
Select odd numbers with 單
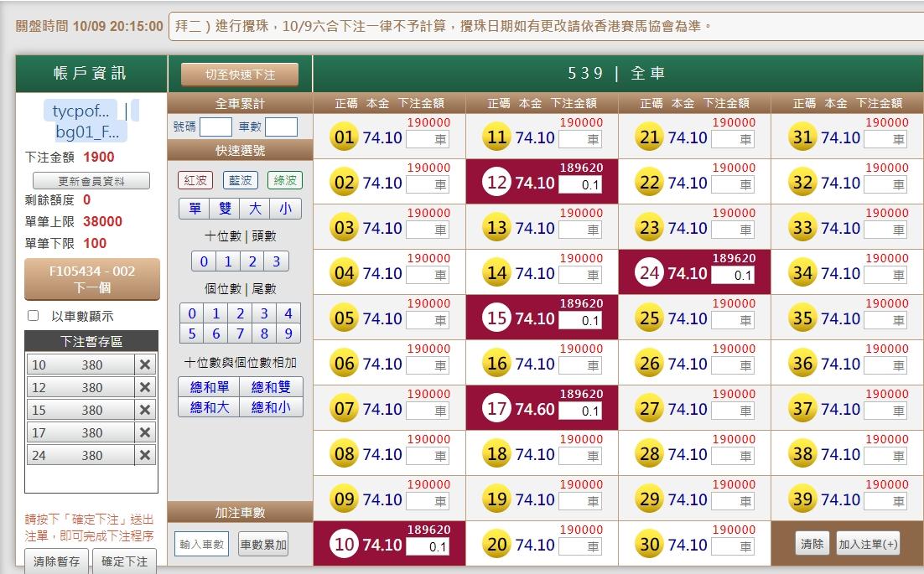[195, 209]
